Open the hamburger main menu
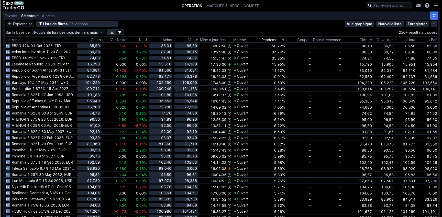The image size is (442, 217). (x=436, y=5)
